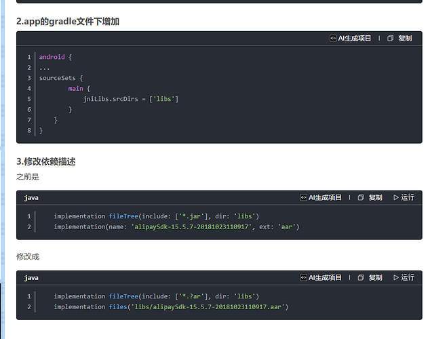
Task: Click the 复制 text in the '之前是' java block
Action: pos(375,197)
